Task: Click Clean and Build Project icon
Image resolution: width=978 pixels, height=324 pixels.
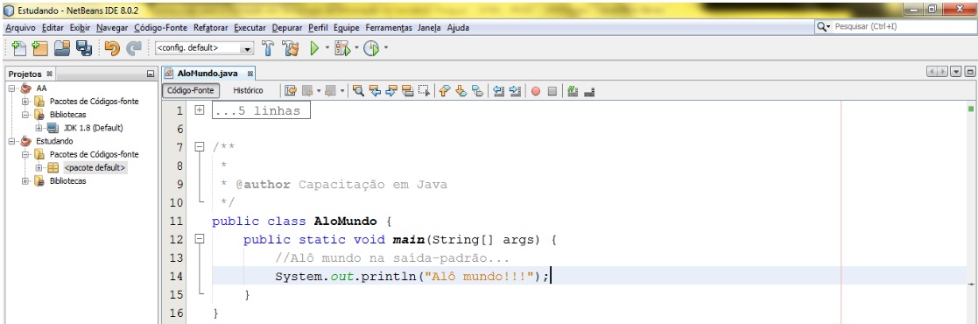Action: click(291, 48)
